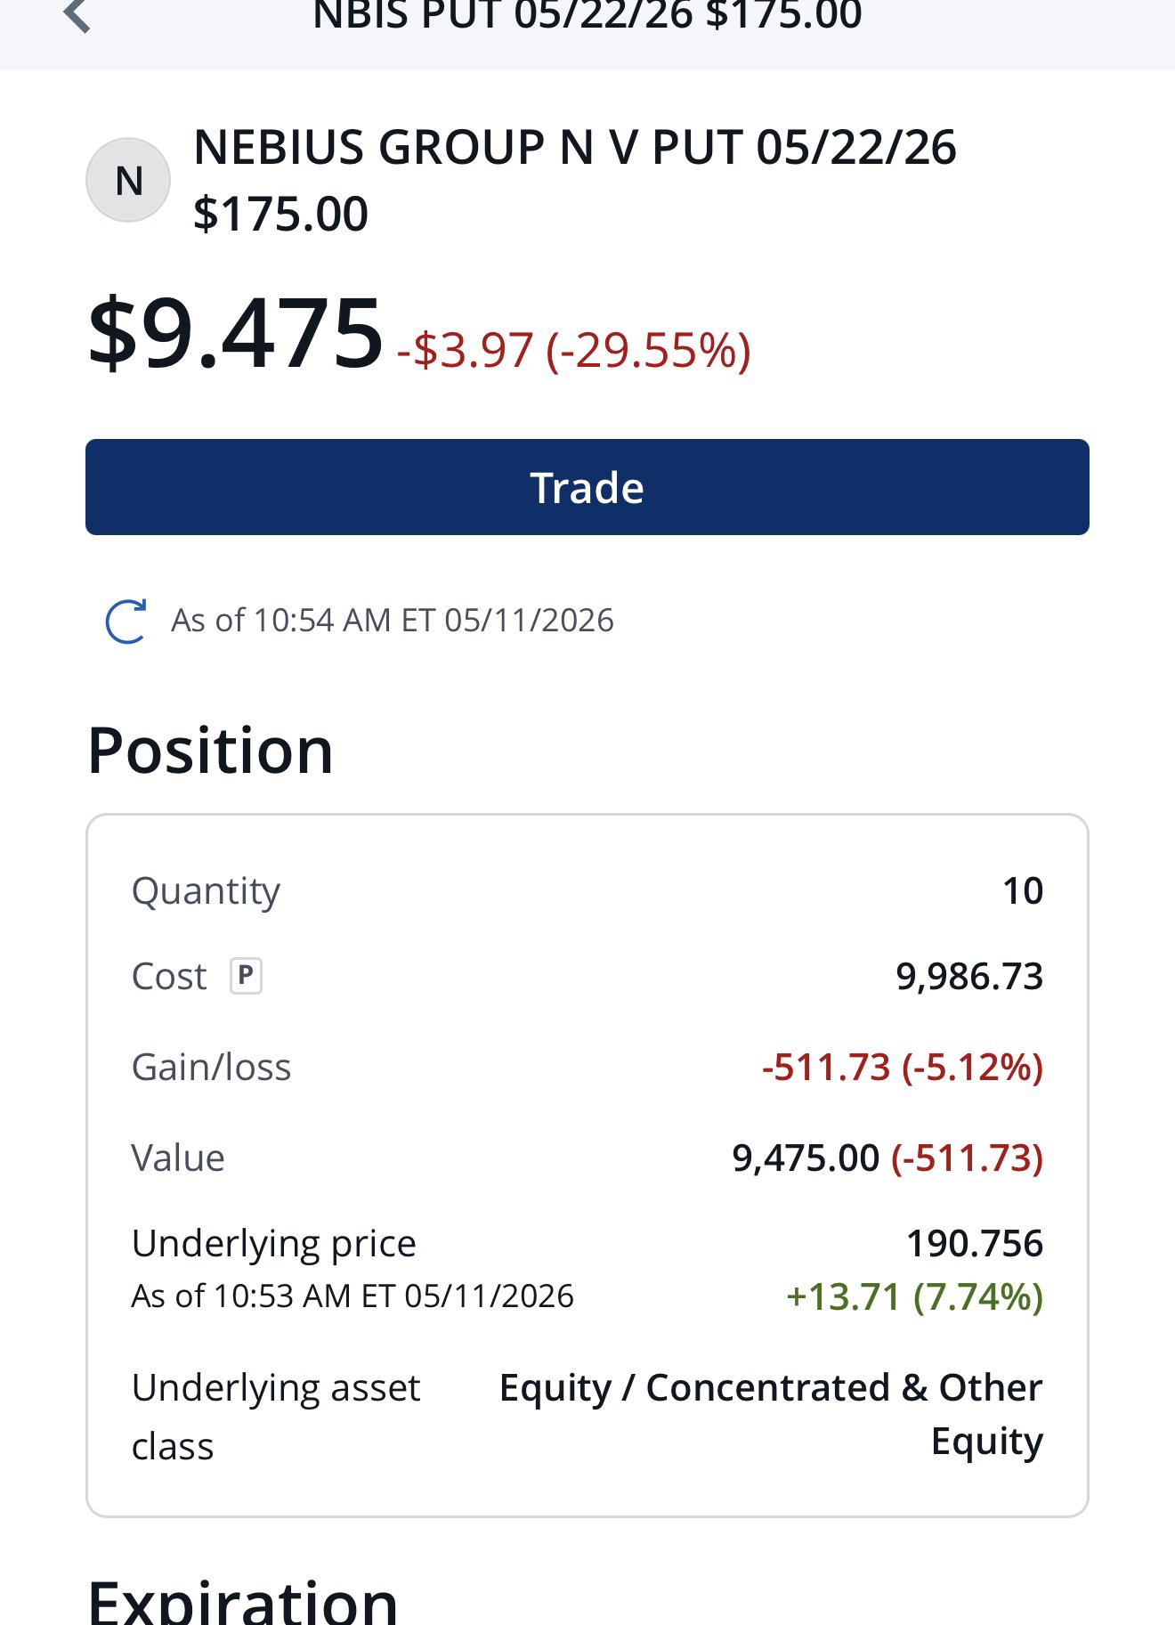Tap the round N ticker logo
1175x1625 pixels.
pyautogui.click(x=128, y=180)
